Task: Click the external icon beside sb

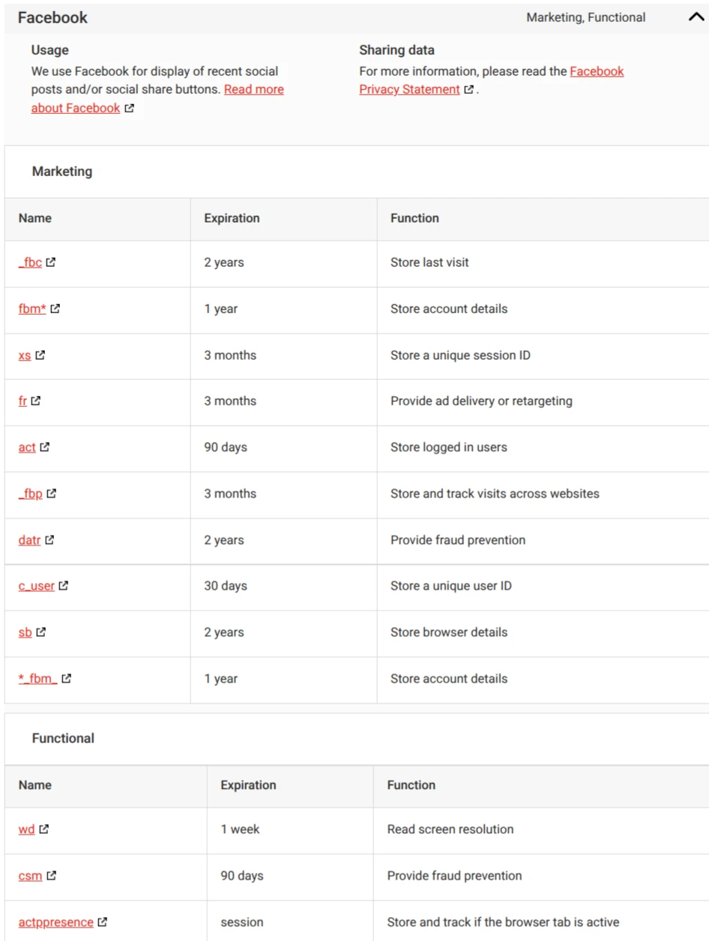Action: tap(41, 632)
